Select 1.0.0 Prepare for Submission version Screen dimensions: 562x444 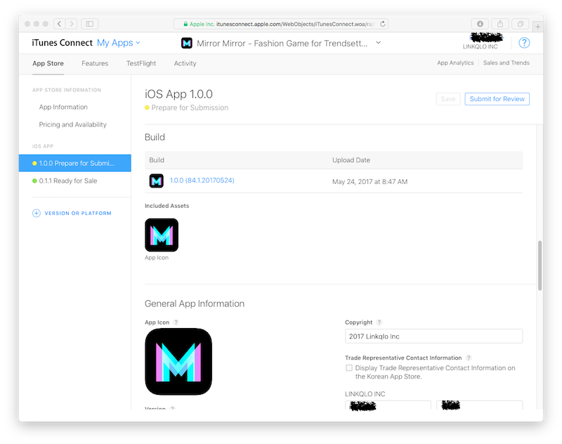tap(75, 163)
